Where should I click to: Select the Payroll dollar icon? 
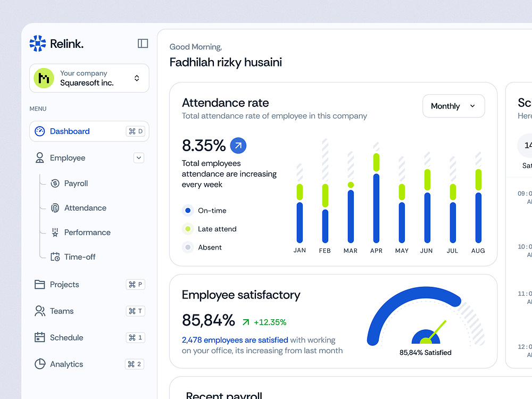[x=56, y=183]
